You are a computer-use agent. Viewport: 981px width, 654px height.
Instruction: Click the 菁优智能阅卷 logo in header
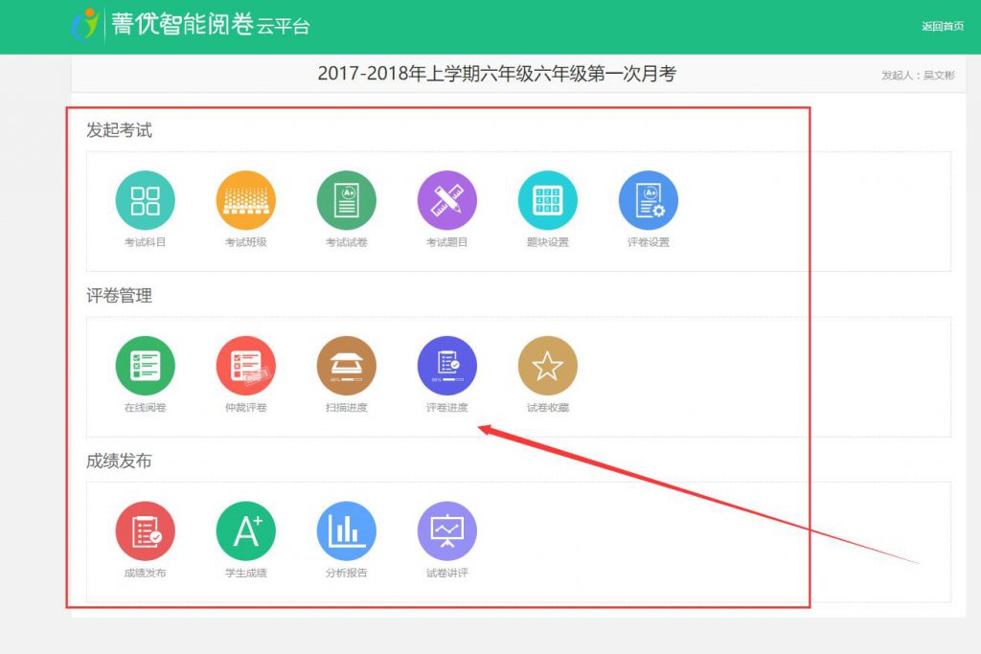click(192, 26)
